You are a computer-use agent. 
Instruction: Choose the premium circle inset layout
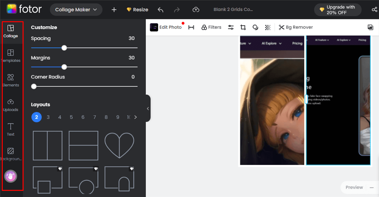[x=84, y=180]
